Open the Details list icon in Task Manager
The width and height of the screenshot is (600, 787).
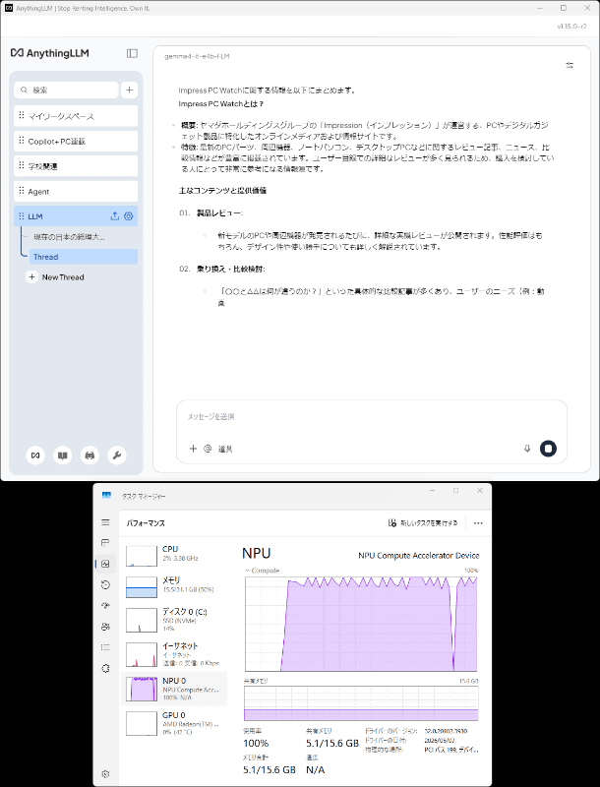(x=105, y=647)
